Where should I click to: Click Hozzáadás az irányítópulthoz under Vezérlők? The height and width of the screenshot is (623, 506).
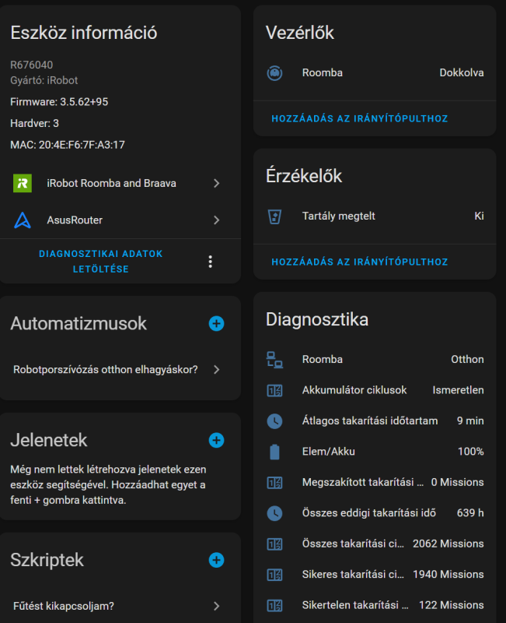[x=359, y=119]
